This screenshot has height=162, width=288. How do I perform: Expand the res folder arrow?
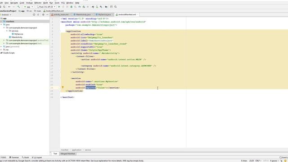[1, 49]
